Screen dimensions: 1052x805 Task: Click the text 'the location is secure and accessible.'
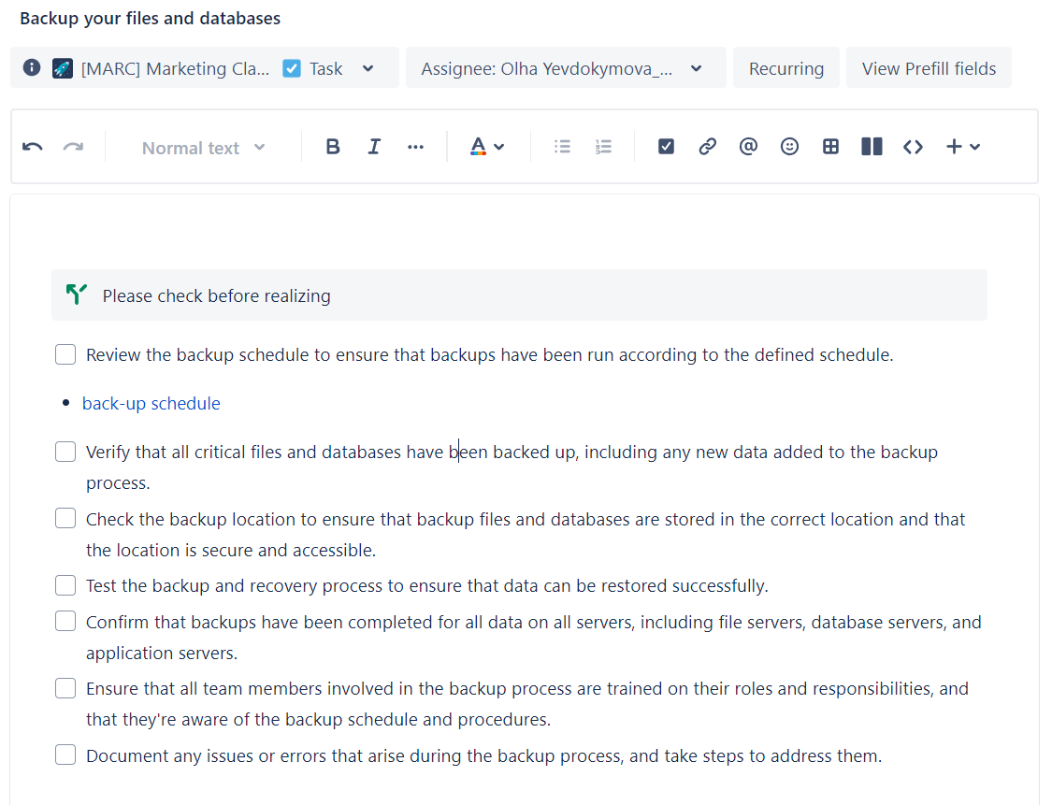point(231,550)
